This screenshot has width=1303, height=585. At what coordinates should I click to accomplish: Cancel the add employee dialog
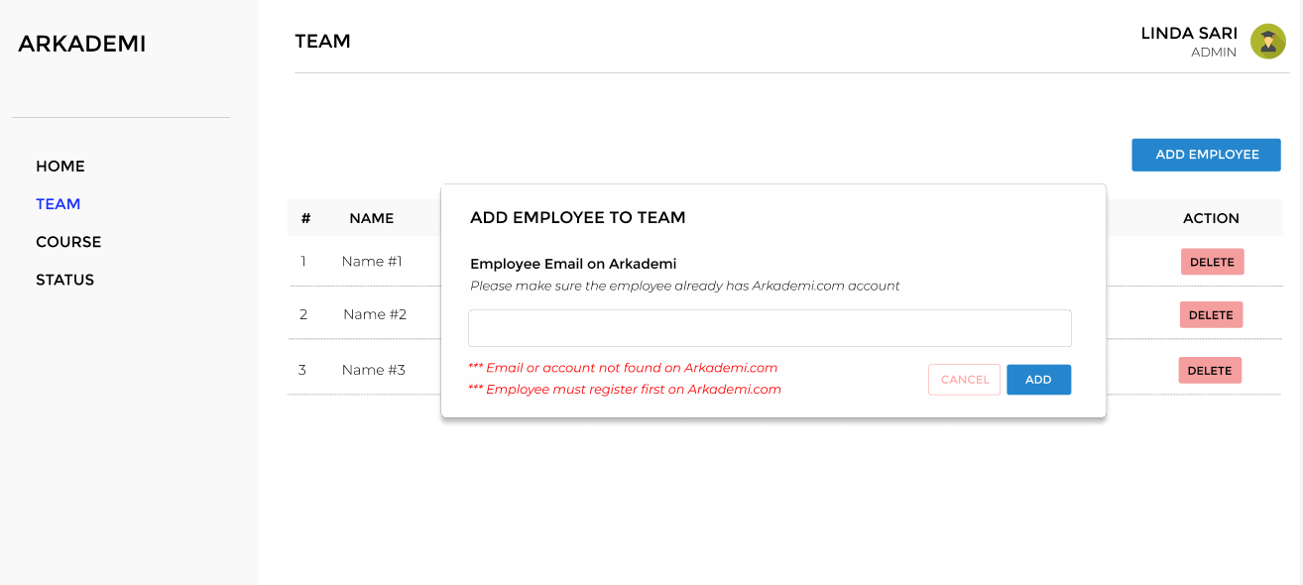[x=964, y=380]
